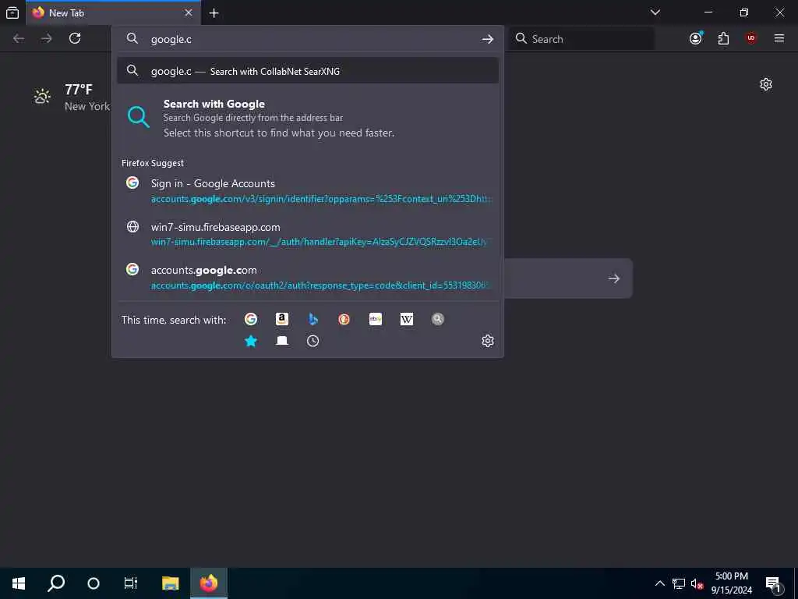The width and height of the screenshot is (798, 599).
Task: Click the address bar go arrow
Action: pos(488,39)
